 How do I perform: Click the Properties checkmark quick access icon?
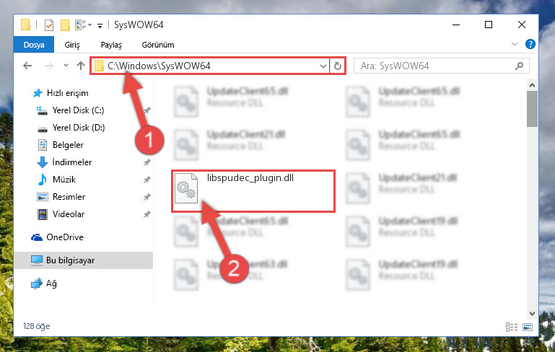click(49, 25)
